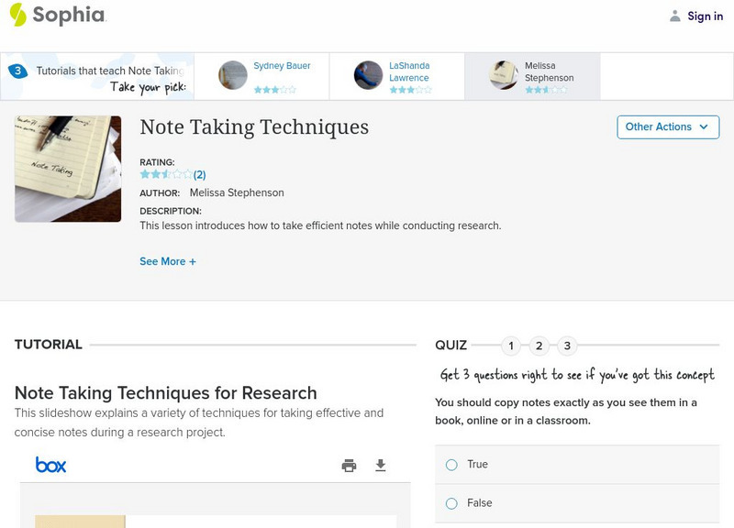Click the star rating under Note Taking Techniques

[x=166, y=174]
